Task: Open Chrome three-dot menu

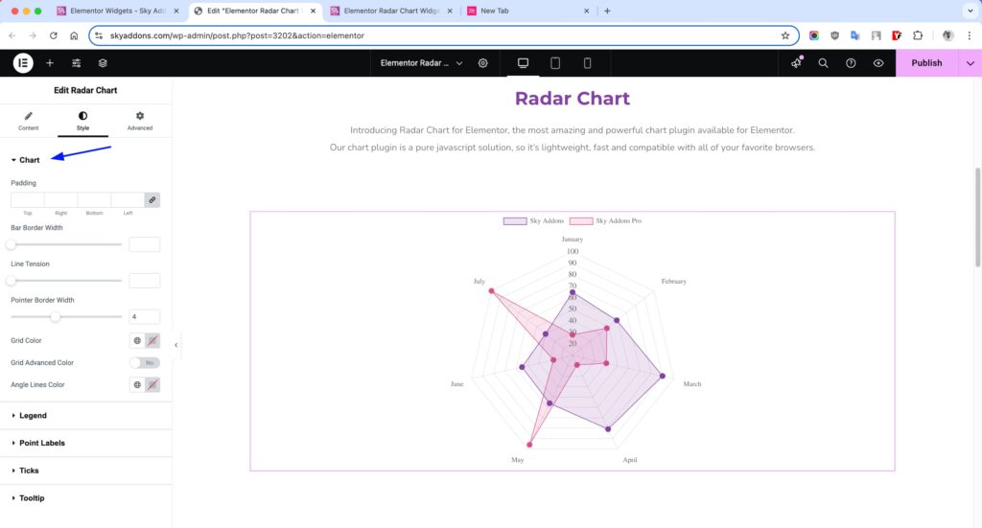Action: [x=969, y=35]
